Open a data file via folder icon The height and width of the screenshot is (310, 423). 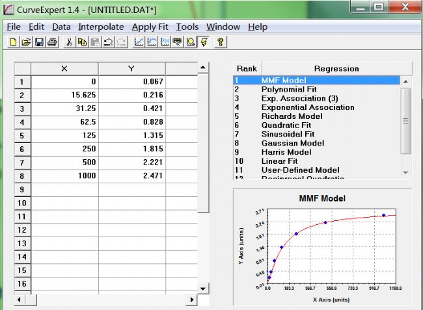tap(26, 42)
